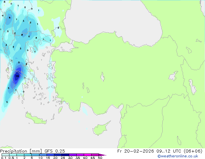Pick the 25–30 mm navy legend swatch
The width and height of the screenshot is (205, 159).
click(65, 155)
